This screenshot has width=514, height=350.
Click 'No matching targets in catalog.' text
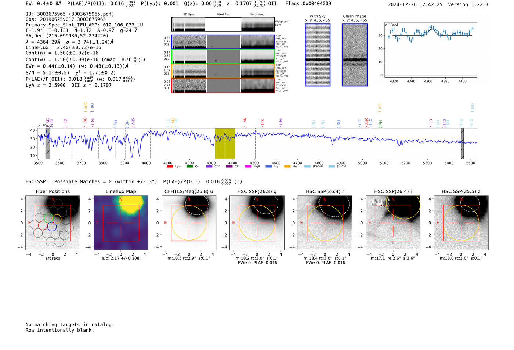(70, 325)
